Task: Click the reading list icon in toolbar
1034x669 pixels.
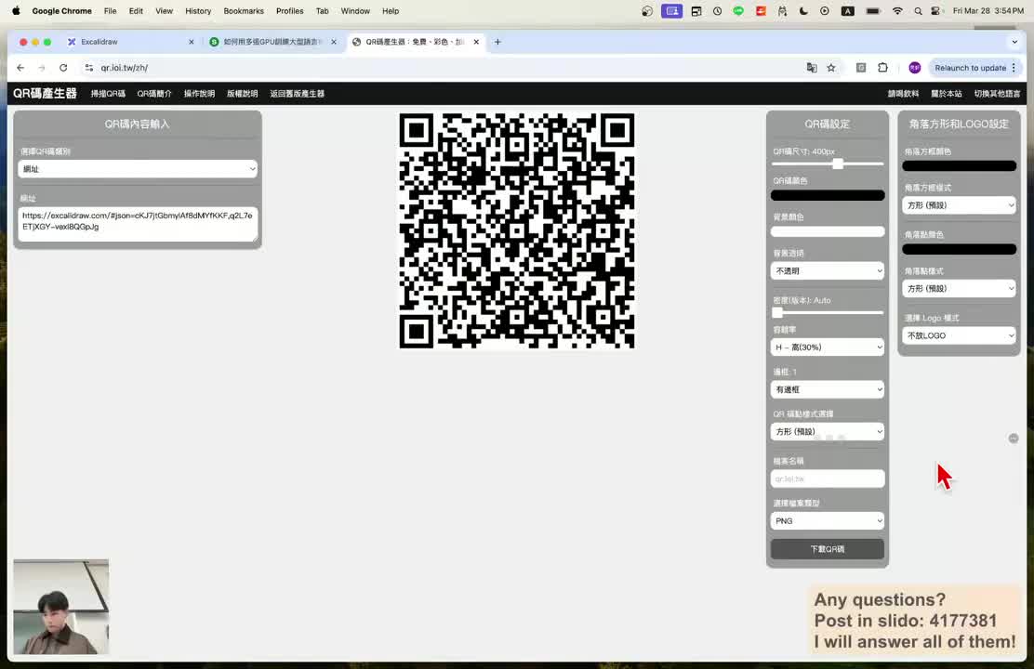Action: pyautogui.click(x=860, y=68)
